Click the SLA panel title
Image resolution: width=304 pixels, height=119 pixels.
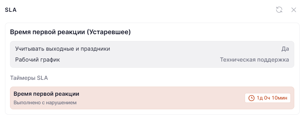pos(11,10)
